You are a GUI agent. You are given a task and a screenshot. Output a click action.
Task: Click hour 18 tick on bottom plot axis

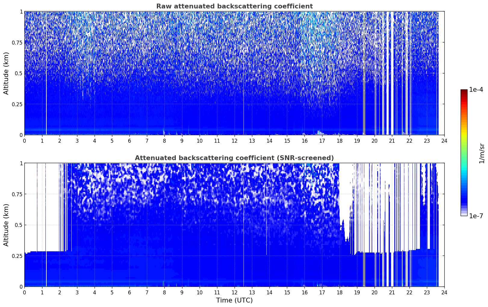pos(339,292)
